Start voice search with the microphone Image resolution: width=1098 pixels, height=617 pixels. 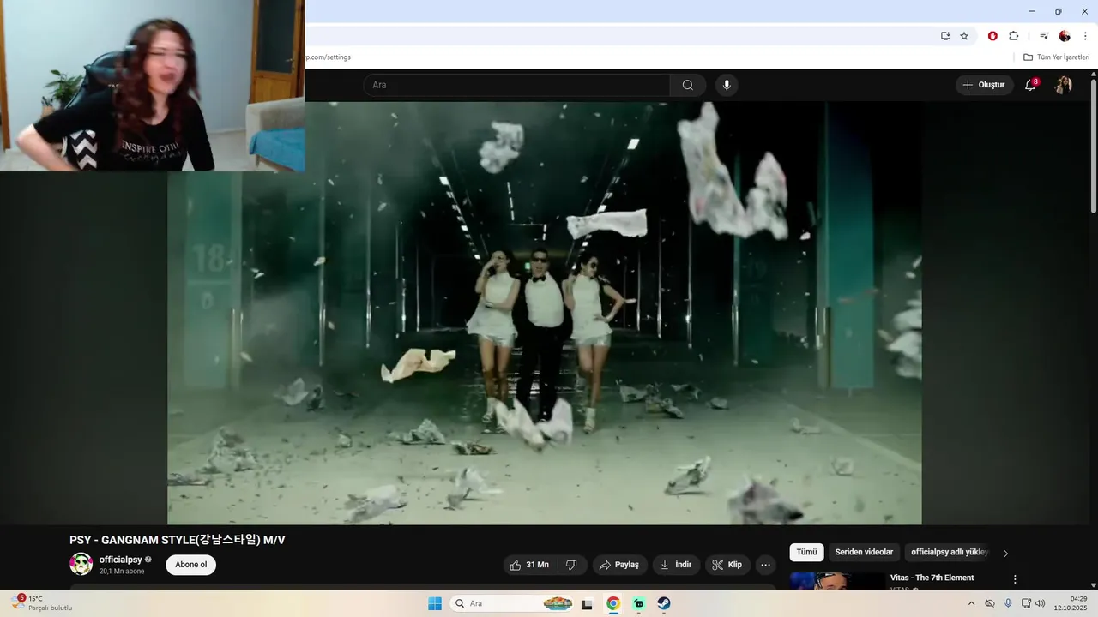[727, 85]
